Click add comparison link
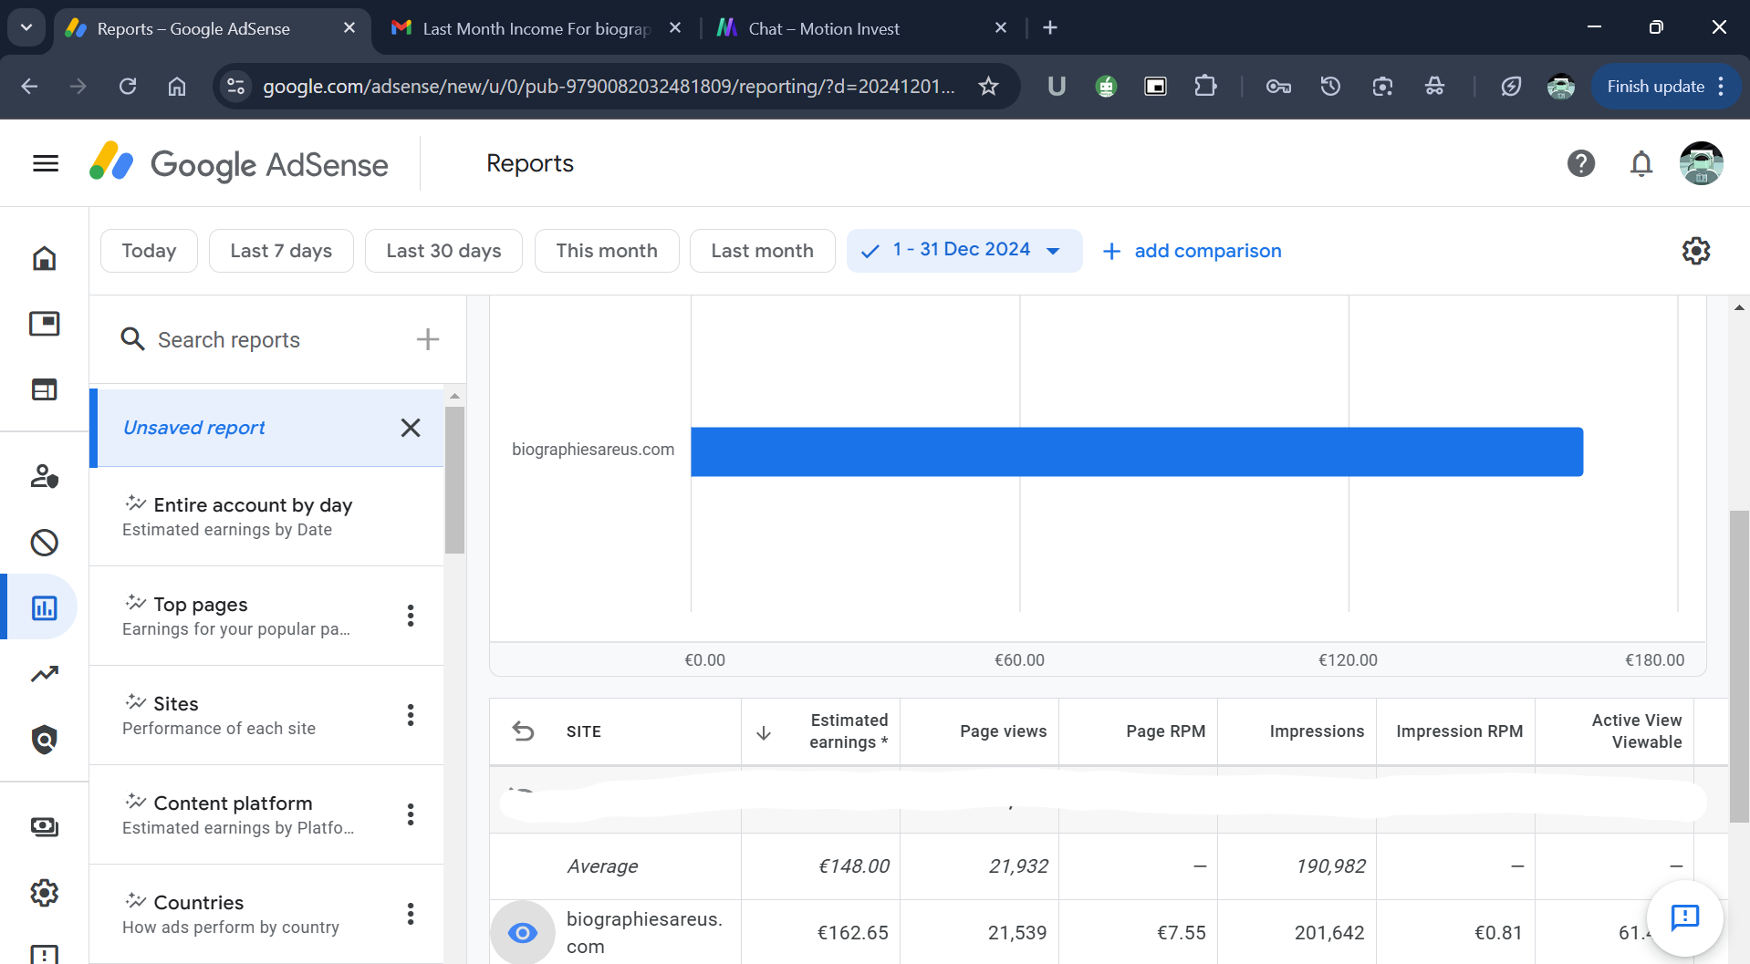The height and width of the screenshot is (964, 1750). [1192, 251]
